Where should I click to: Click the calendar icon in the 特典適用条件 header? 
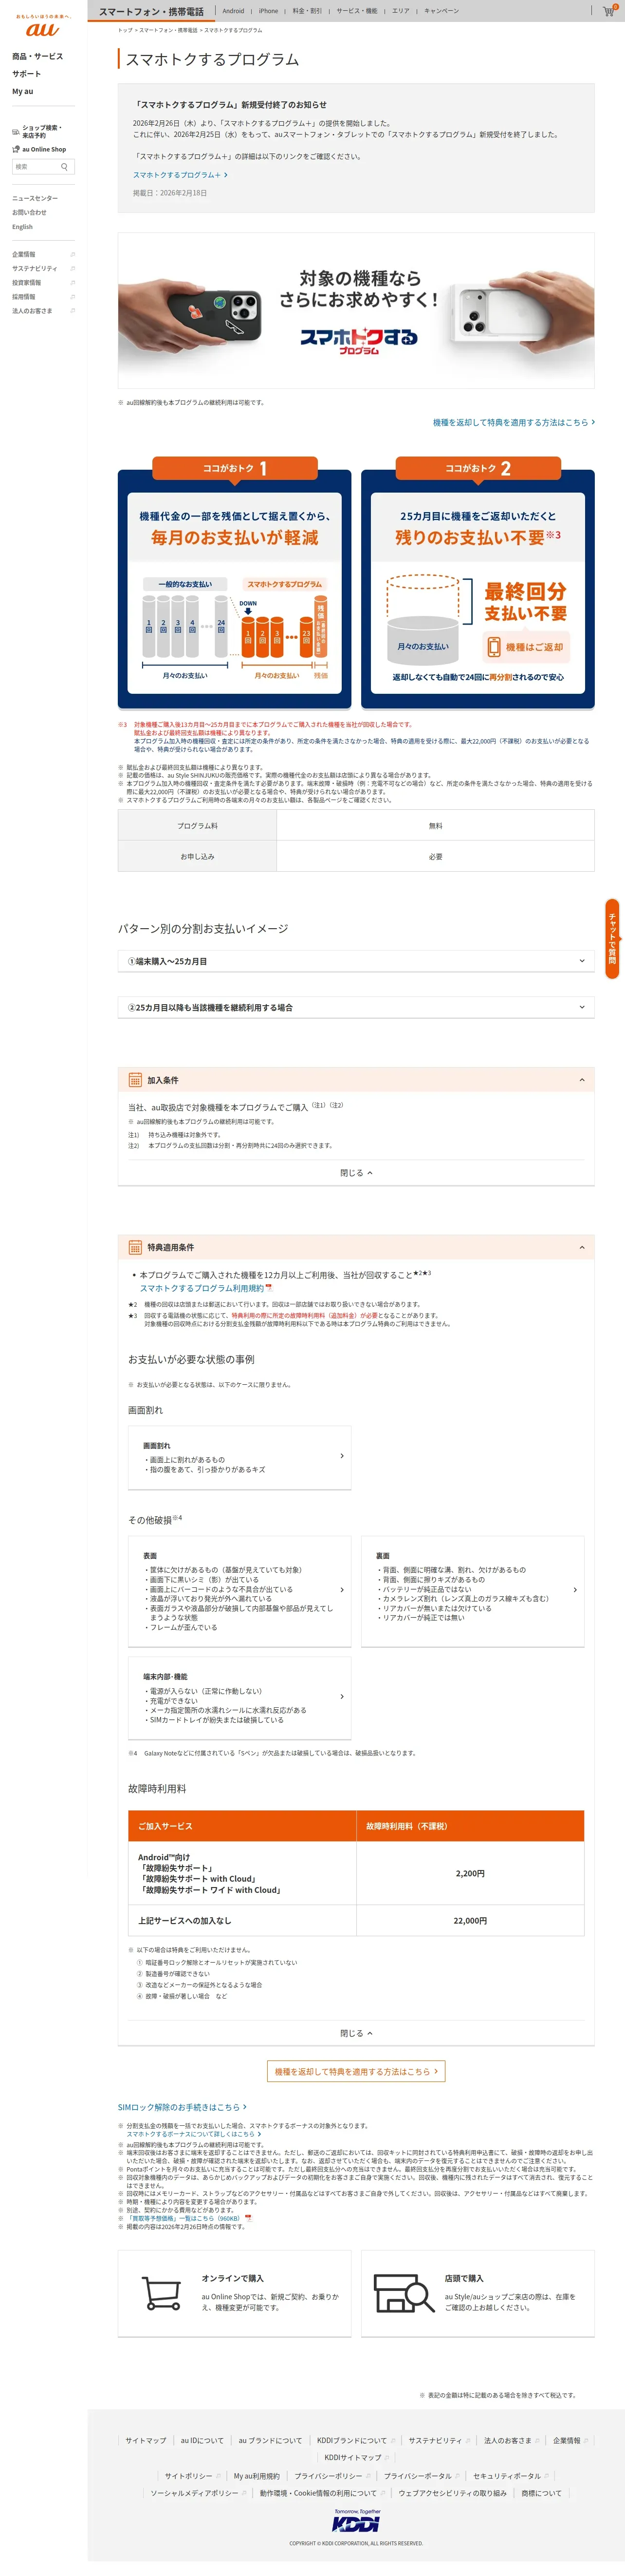[x=135, y=1247]
